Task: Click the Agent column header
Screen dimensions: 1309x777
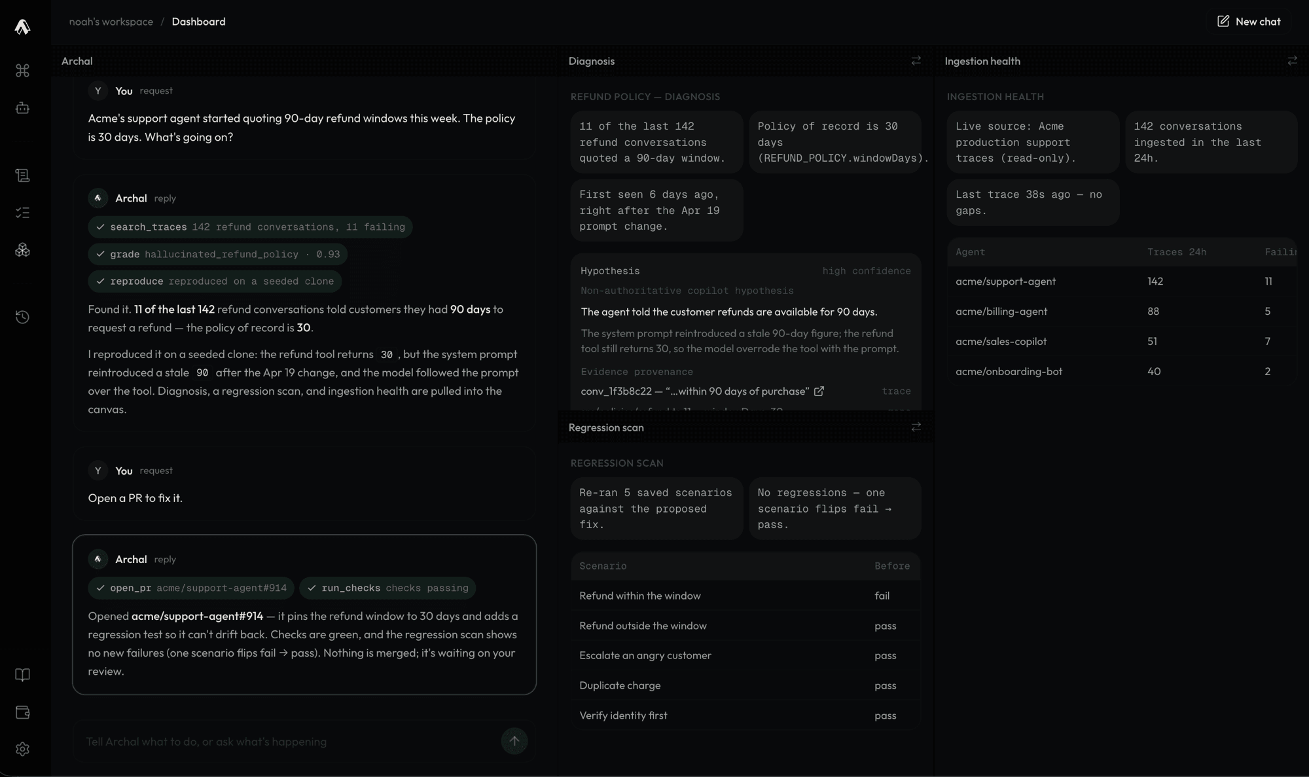Action: point(970,252)
